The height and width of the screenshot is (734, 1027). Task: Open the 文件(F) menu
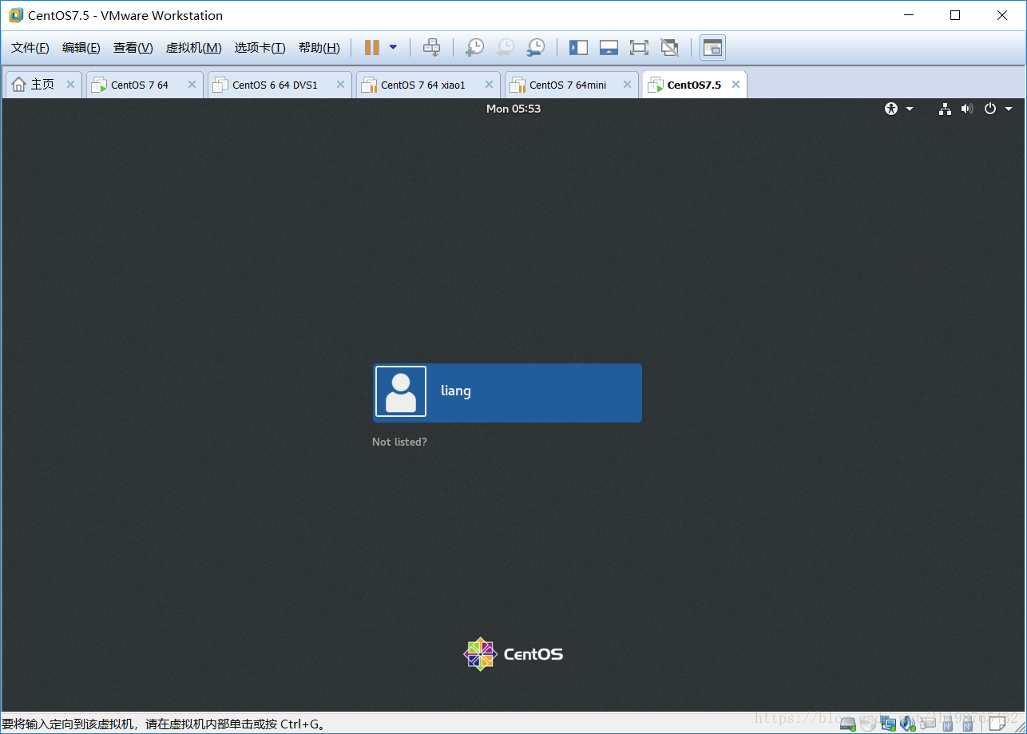point(30,48)
